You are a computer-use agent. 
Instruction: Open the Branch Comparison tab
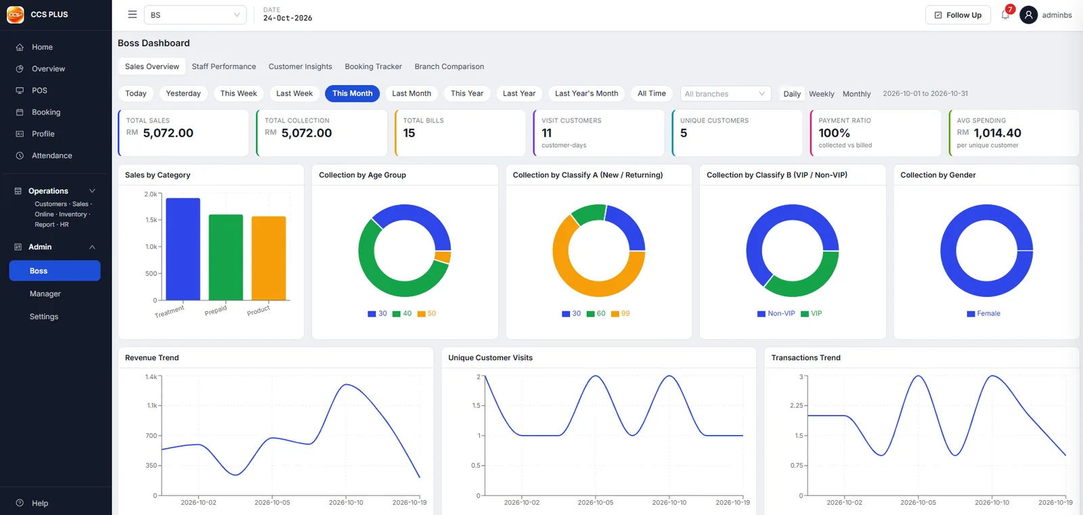coord(449,66)
